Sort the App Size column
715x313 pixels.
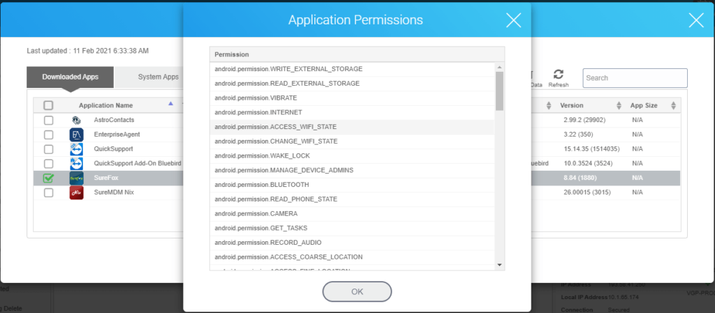(x=674, y=105)
